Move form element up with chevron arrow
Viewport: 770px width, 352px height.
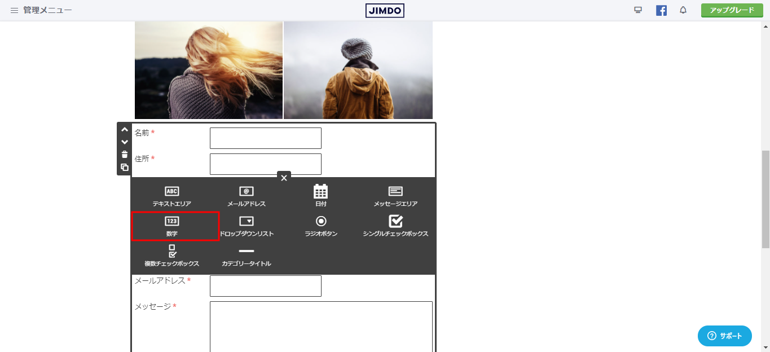coord(125,130)
